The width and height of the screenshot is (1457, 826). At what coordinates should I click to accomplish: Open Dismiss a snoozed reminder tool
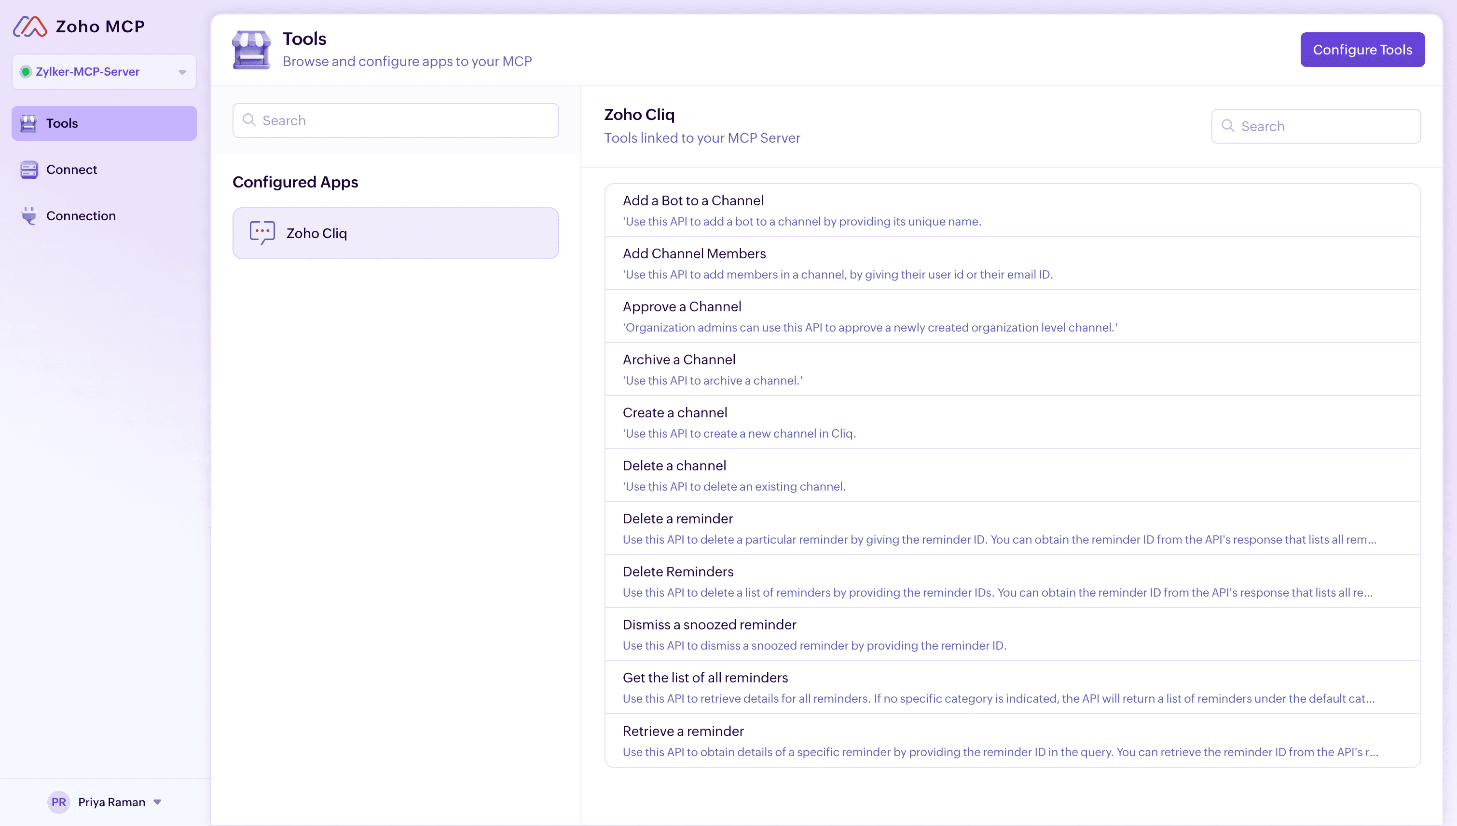point(709,625)
